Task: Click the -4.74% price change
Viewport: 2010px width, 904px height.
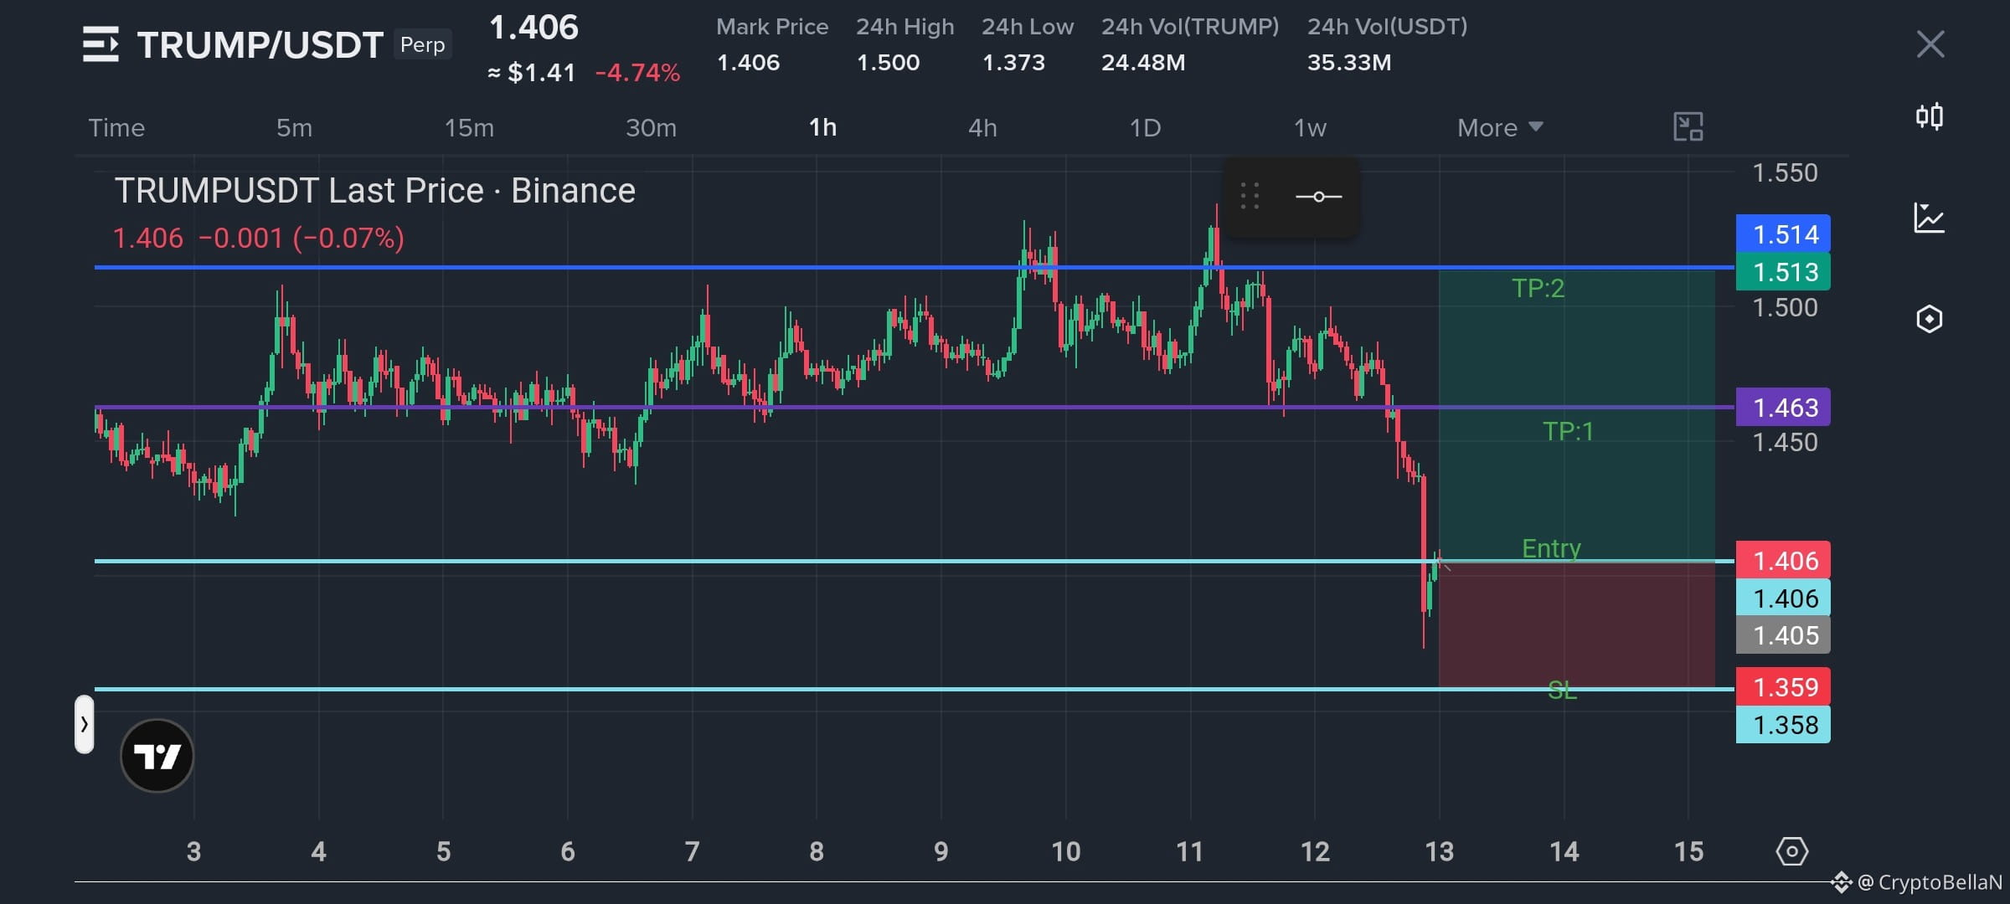Action: click(x=637, y=73)
